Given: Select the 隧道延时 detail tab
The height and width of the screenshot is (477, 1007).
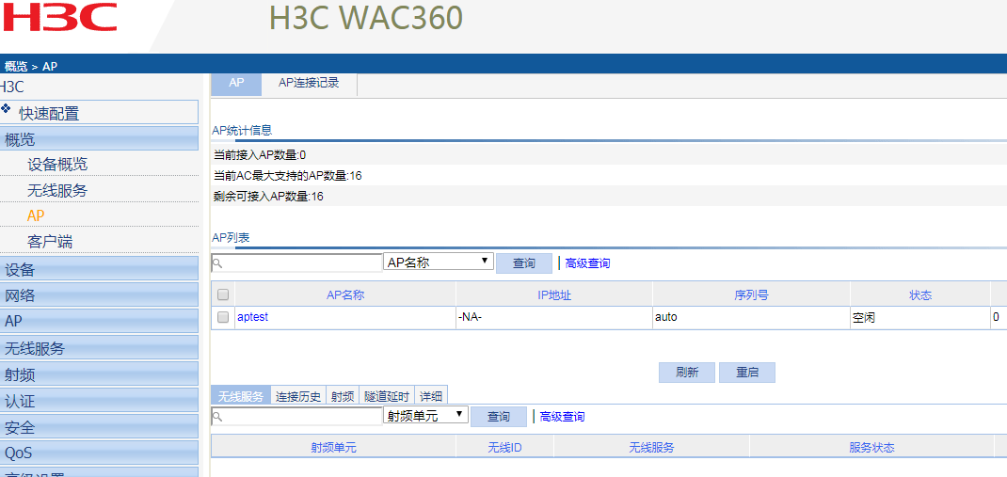Looking at the screenshot, I should pos(387,395).
